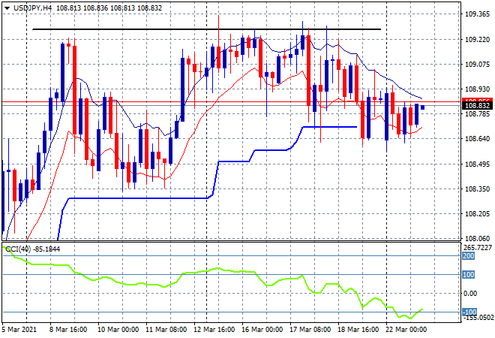
Task: Select the 108.640 price axis label
Action: click(477, 138)
